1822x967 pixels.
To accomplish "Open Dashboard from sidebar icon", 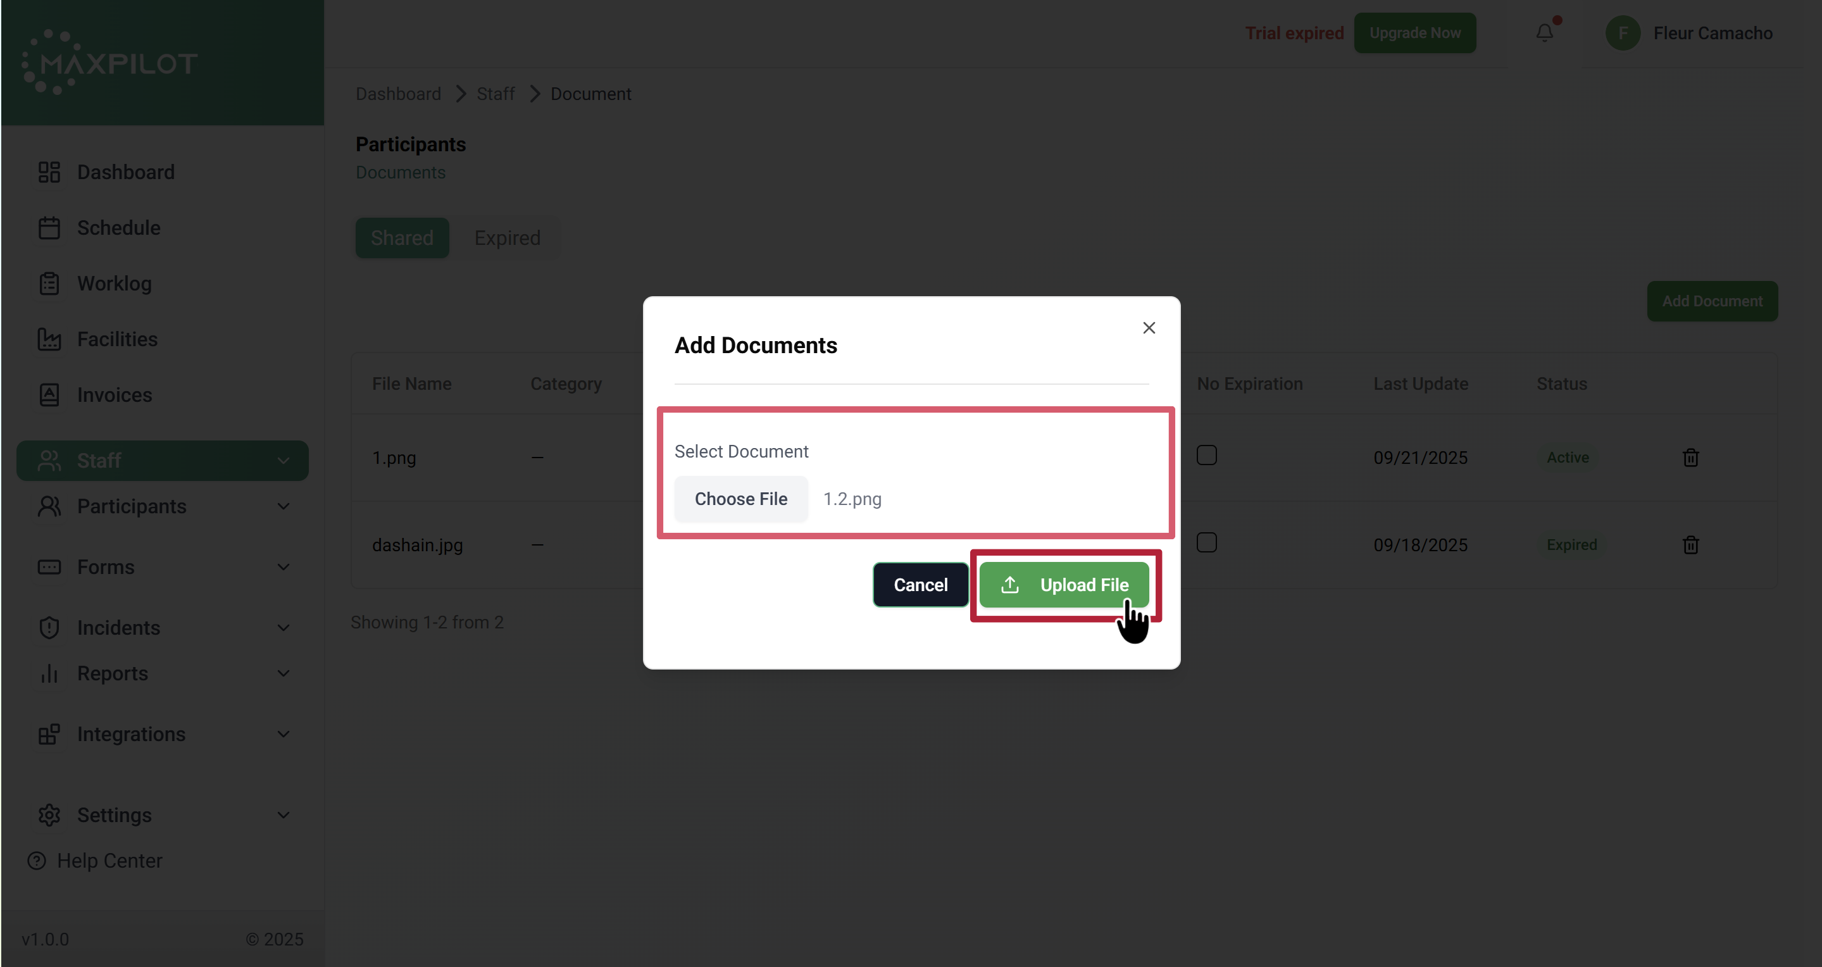I will (x=49, y=172).
